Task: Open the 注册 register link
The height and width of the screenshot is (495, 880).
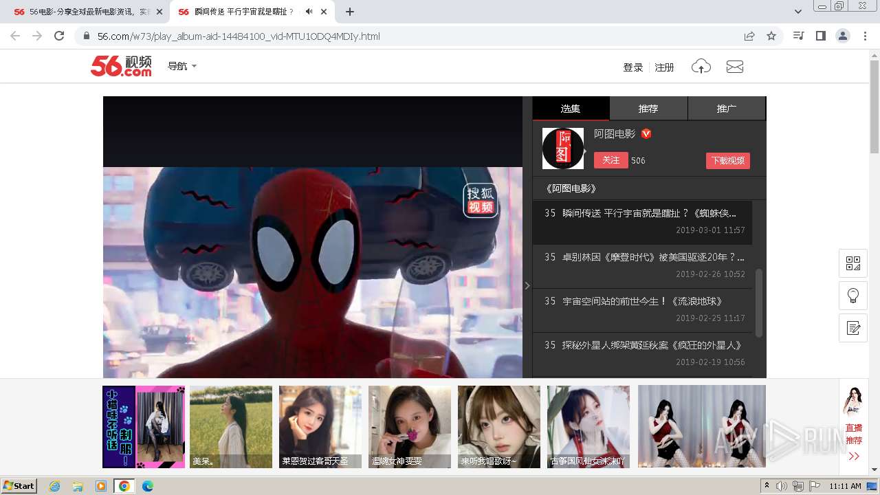Action: (664, 67)
